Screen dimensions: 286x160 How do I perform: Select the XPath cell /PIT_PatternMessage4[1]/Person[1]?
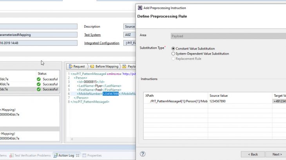176,101
